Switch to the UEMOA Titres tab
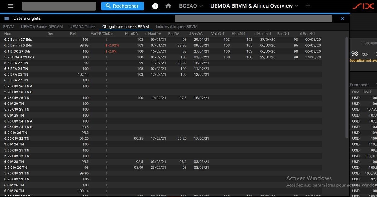The width and height of the screenshot is (377, 197). pyautogui.click(x=82, y=26)
